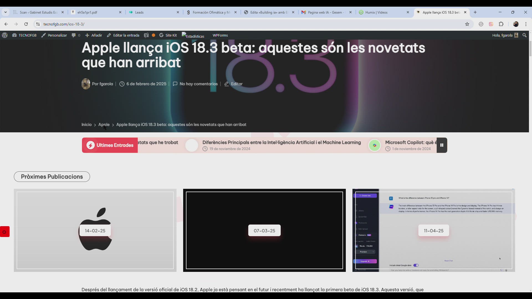Reload the current page
Image resolution: width=532 pixels, height=299 pixels.
26,24
